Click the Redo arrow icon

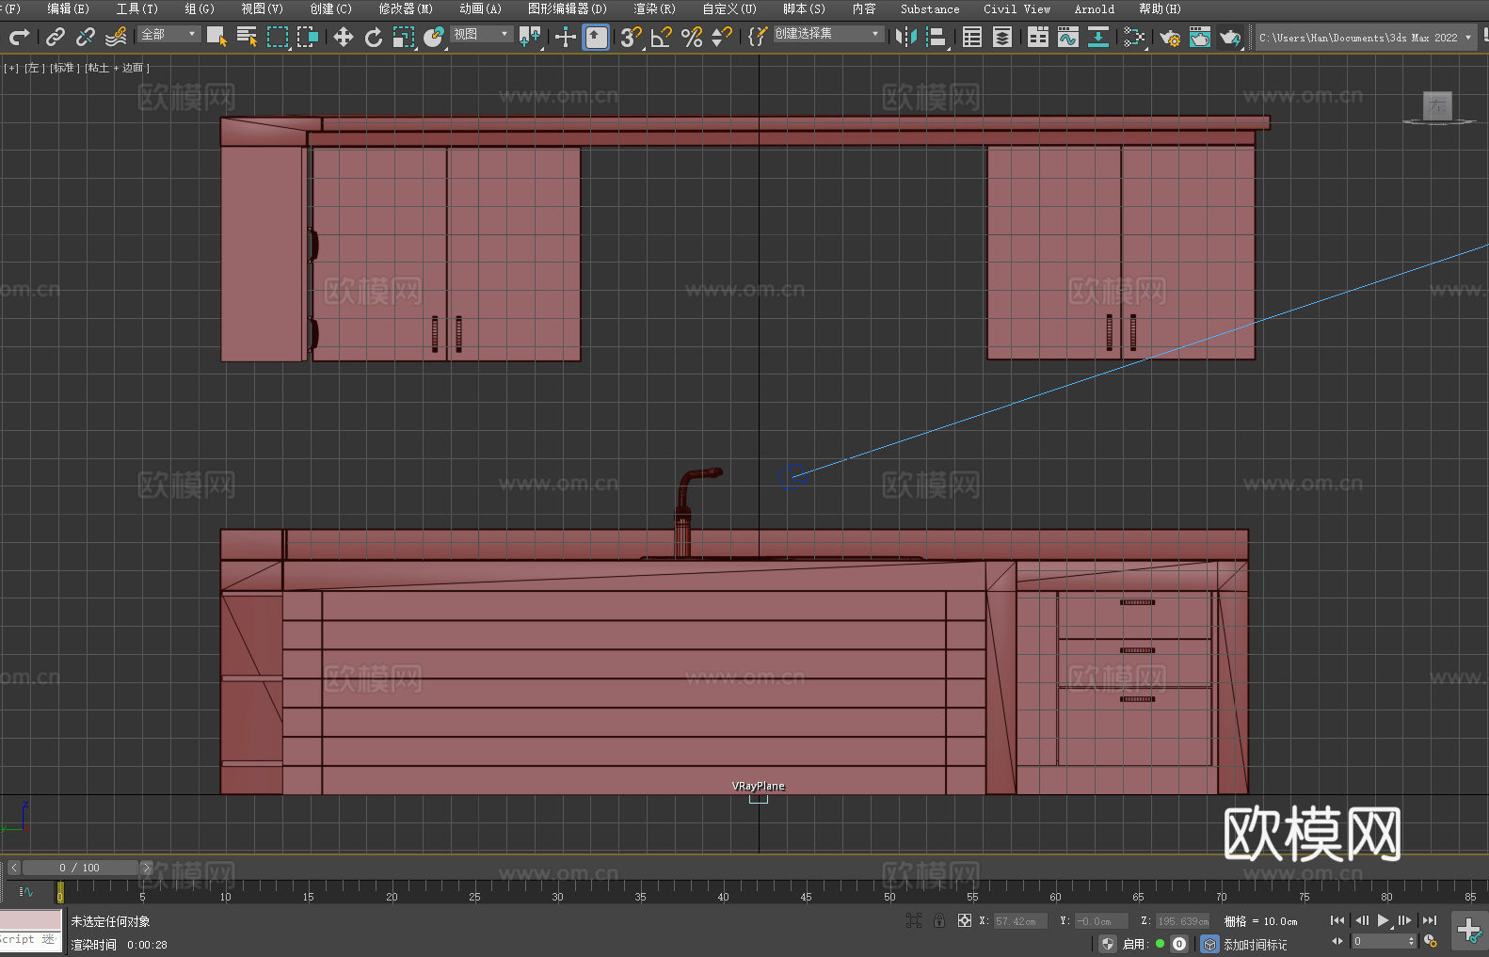click(19, 37)
